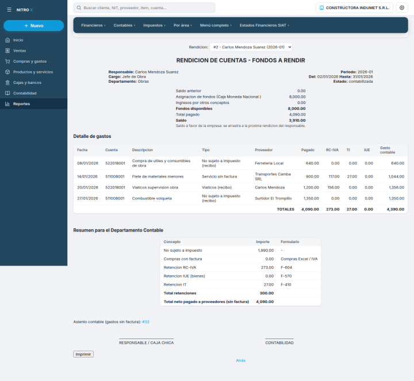This screenshot has height=381, width=414.
Task: Click the F-604 form label
Action: (286, 268)
